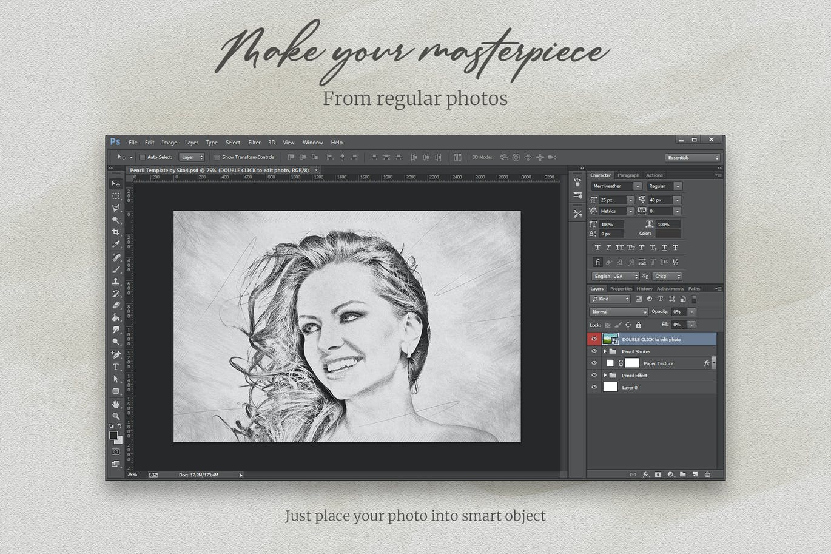Switch to the Paragraph tab
The image size is (831, 554).
coord(628,175)
